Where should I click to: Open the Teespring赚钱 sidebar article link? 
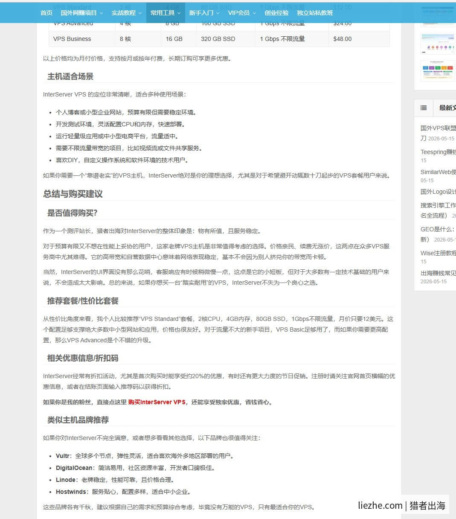coord(438,152)
